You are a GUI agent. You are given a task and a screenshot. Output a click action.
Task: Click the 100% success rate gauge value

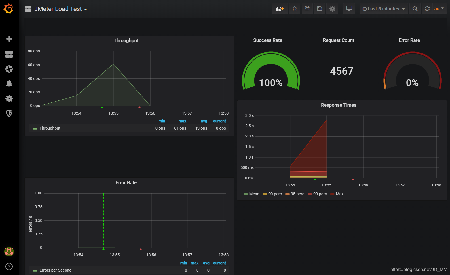(271, 83)
